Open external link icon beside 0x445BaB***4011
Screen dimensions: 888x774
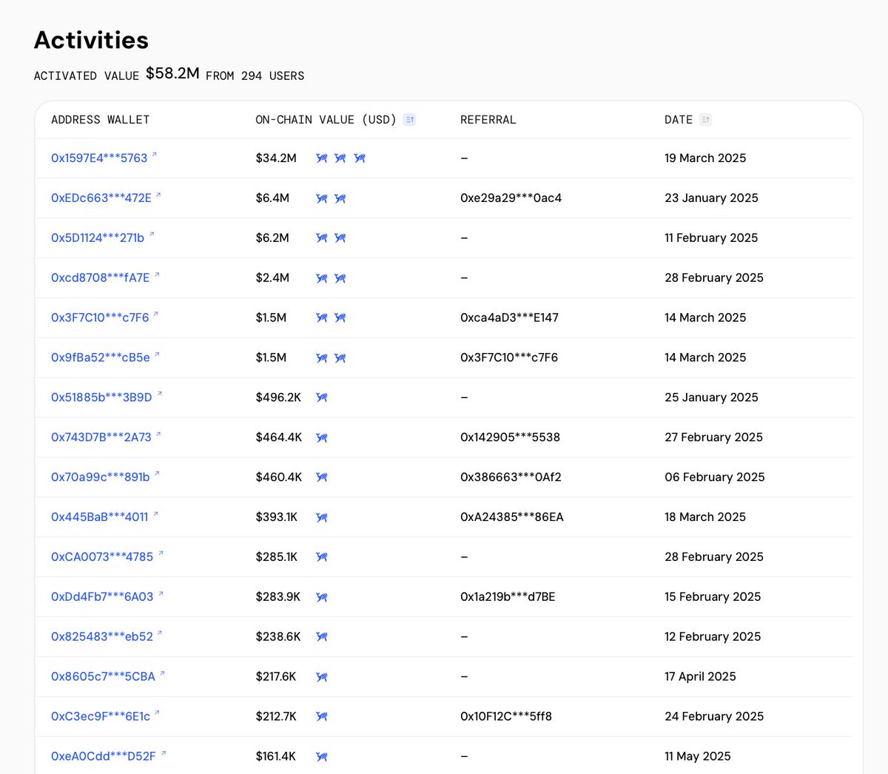tap(155, 514)
